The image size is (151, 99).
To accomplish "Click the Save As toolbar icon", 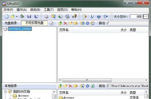I will point(36,17).
